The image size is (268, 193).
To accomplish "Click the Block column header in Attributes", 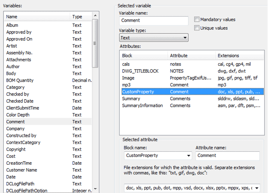I will coord(144,56).
